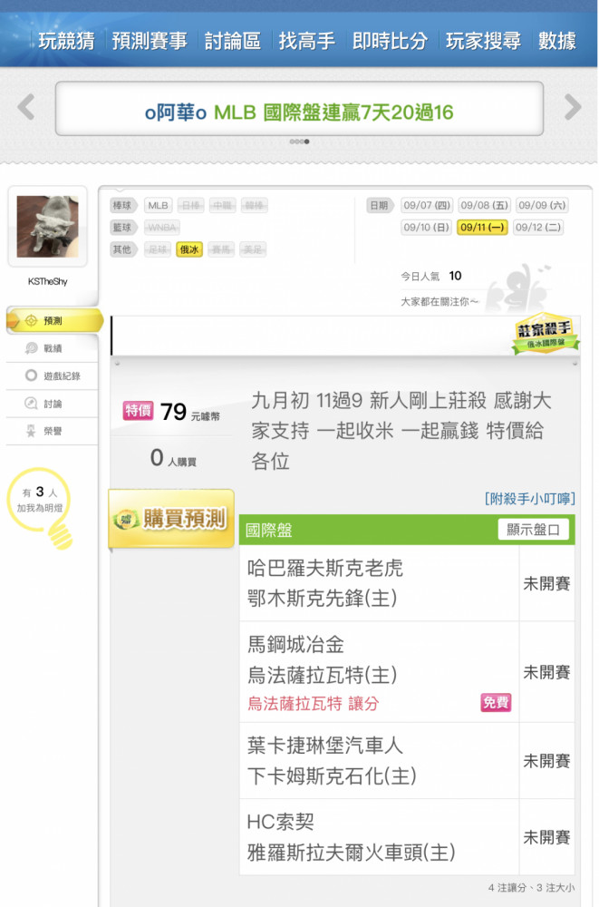Open 預測賽事 in top navigation

tap(150, 41)
